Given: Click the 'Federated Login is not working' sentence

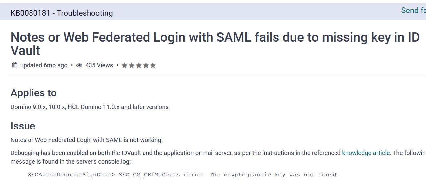Looking at the screenshot, I should coord(87,140).
